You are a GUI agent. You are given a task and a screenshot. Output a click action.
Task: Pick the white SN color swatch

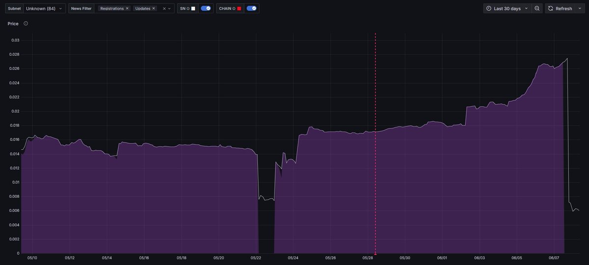tap(193, 8)
